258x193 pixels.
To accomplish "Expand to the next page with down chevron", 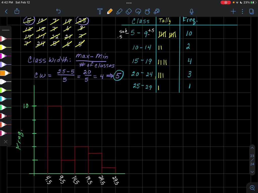I will click(x=252, y=172).
